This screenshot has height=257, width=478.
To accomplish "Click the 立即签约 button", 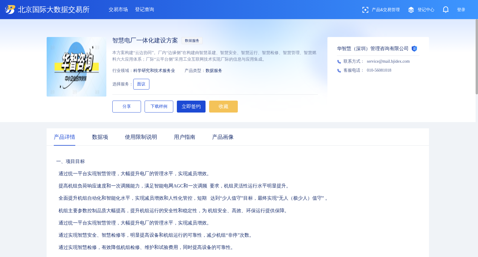I will [x=191, y=107].
